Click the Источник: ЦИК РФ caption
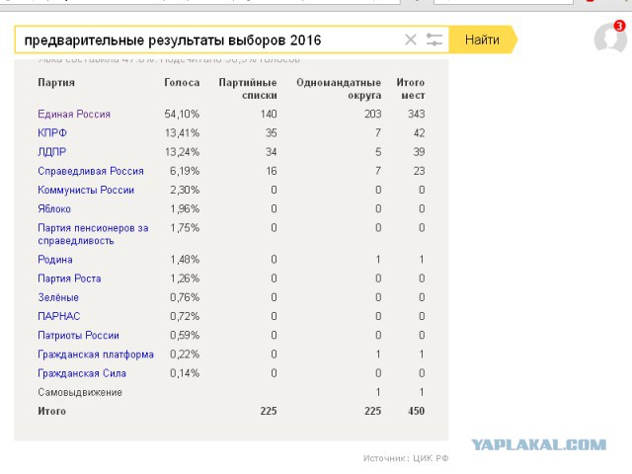This screenshot has height=474, width=632. point(406,458)
